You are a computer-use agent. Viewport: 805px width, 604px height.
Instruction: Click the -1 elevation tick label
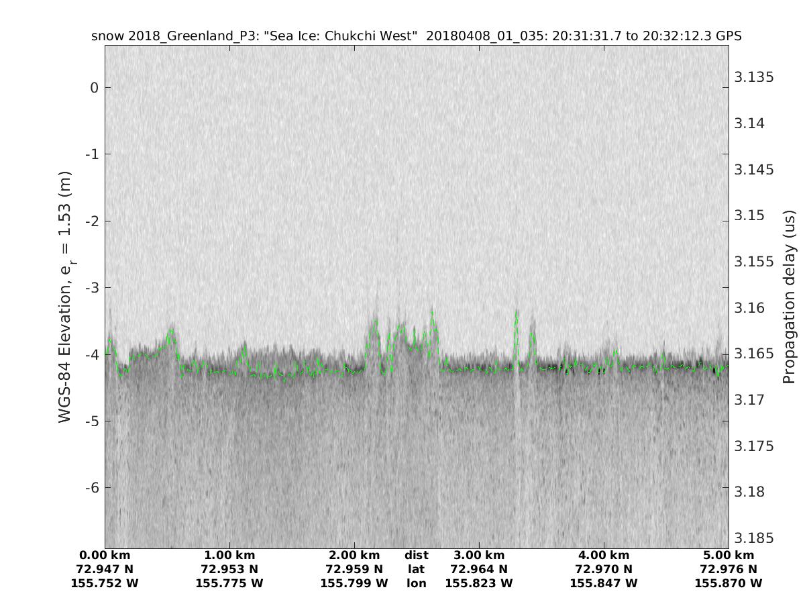(x=92, y=154)
